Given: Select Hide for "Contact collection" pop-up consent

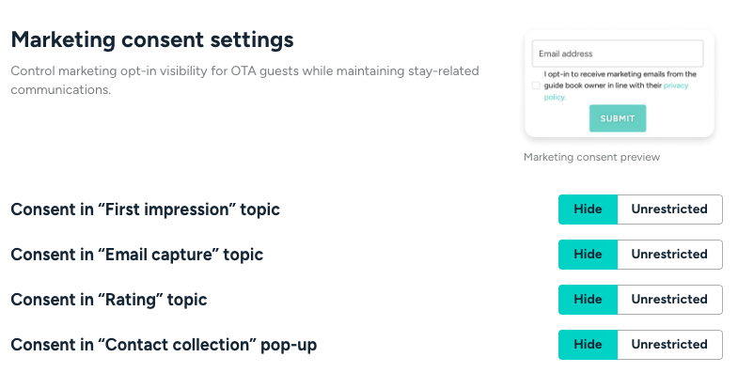Looking at the screenshot, I should click(588, 345).
